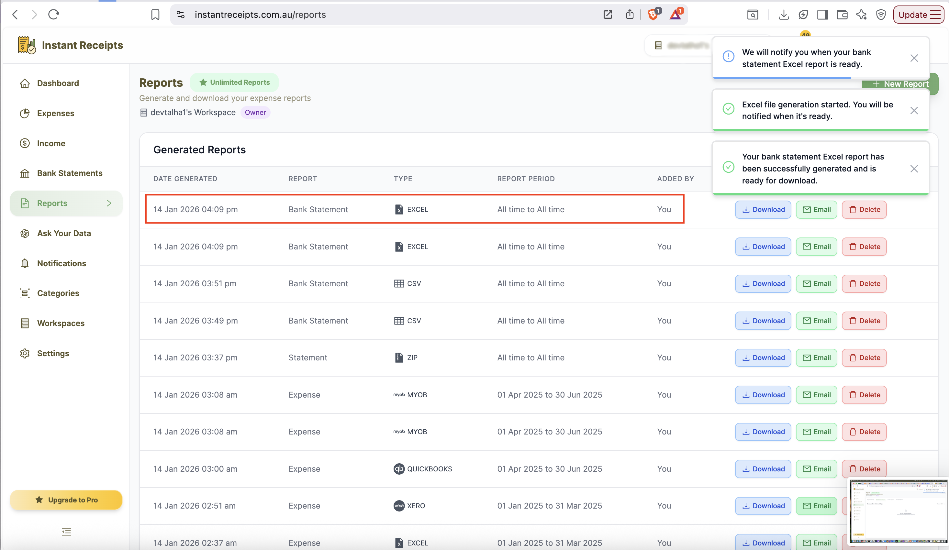
Task: Click REPORT PERIOD column header
Action: 526,179
